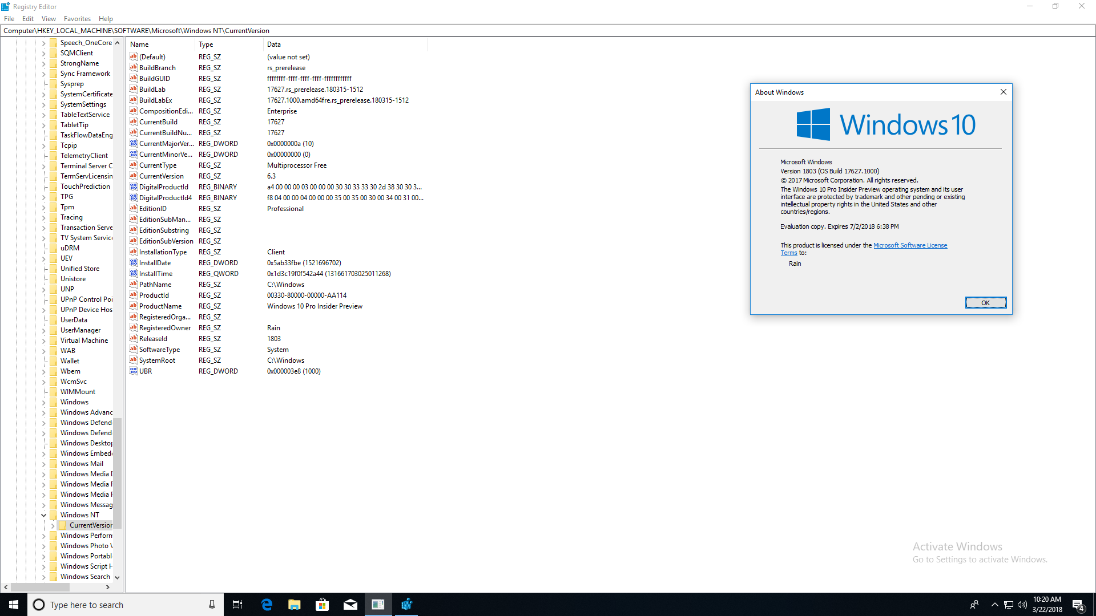1096x616 pixels.
Task: Expand the Virtual Machine tree node
Action: [43, 340]
